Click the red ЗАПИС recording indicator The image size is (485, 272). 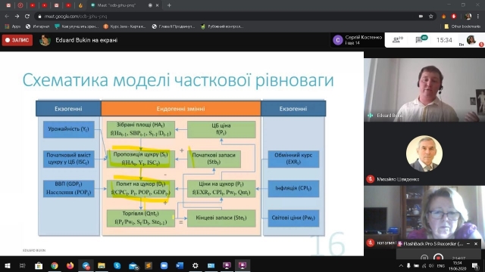click(x=17, y=40)
